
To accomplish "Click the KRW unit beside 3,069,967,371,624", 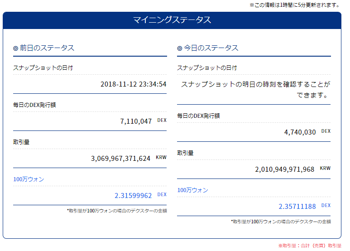I will [x=161, y=158].
